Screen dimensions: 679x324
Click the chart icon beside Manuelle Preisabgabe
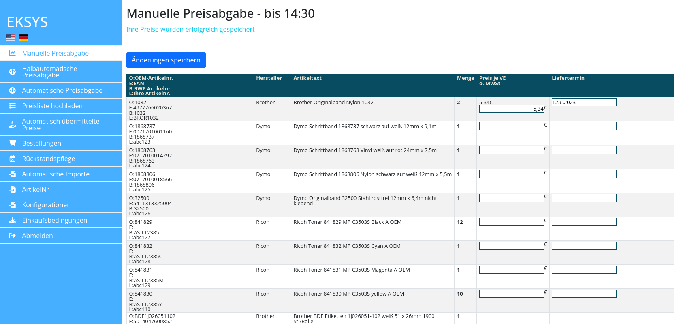pos(13,53)
